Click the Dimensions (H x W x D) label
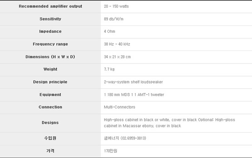Image resolution: width=252 pixels, height=158 pixels. (x=50, y=57)
